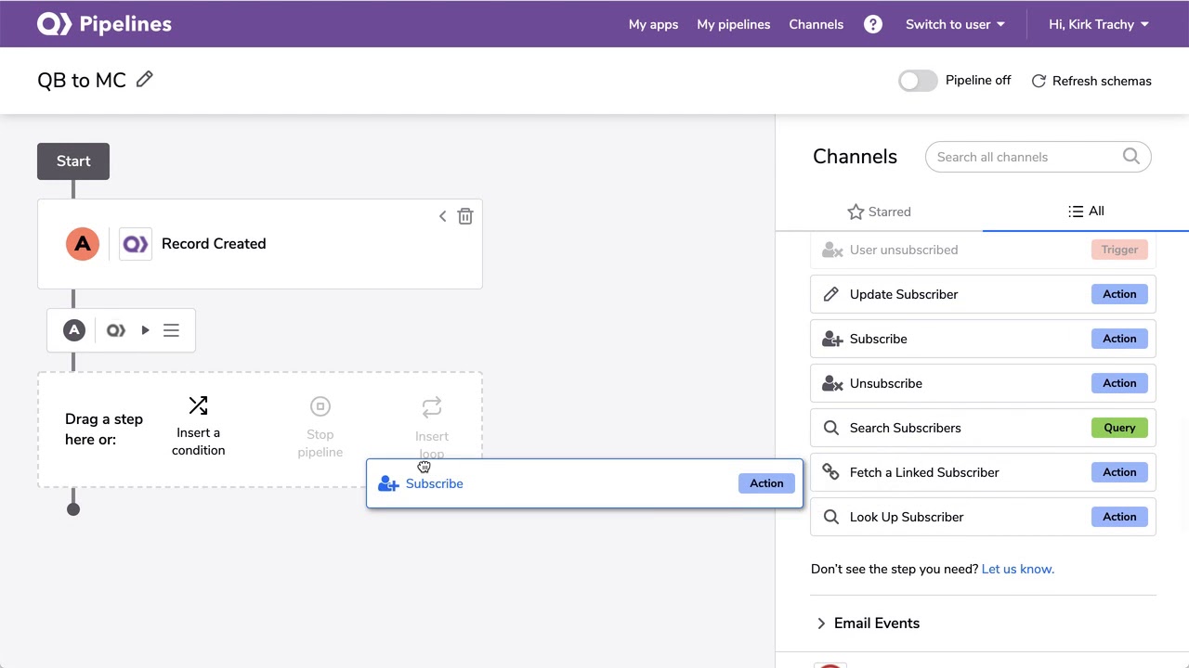Click the Stop pipeline icon
This screenshot has height=668, width=1189.
point(320,406)
